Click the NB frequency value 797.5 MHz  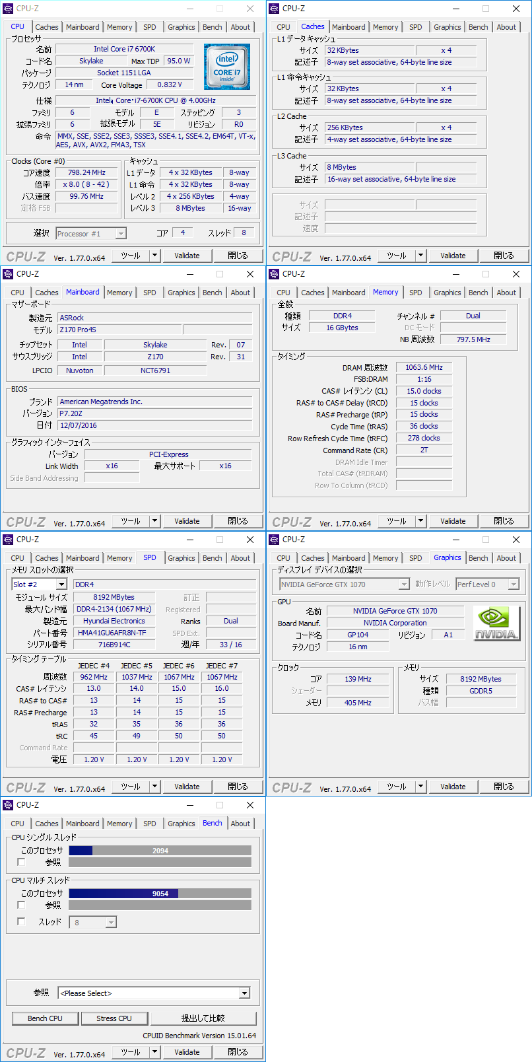coord(473,339)
